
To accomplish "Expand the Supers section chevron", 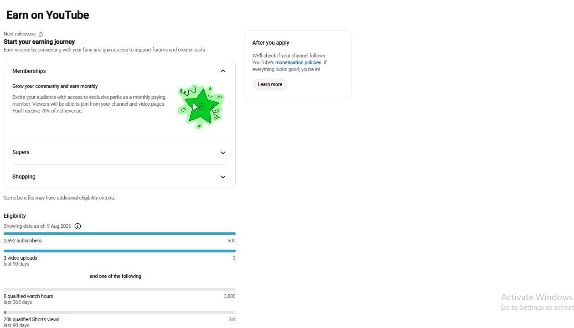I will [x=223, y=153].
